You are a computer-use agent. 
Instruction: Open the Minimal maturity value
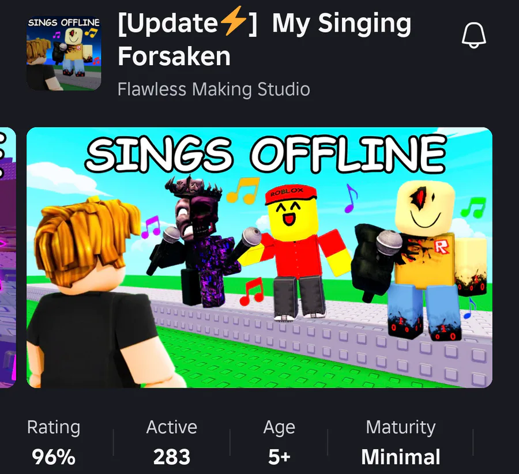[x=401, y=457]
